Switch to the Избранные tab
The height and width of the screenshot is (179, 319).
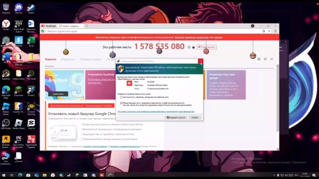[68, 59]
